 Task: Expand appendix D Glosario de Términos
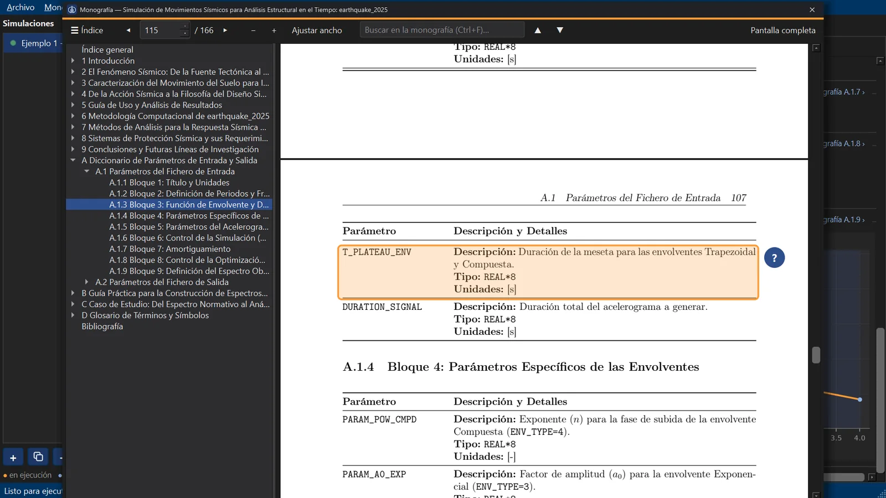tap(73, 315)
